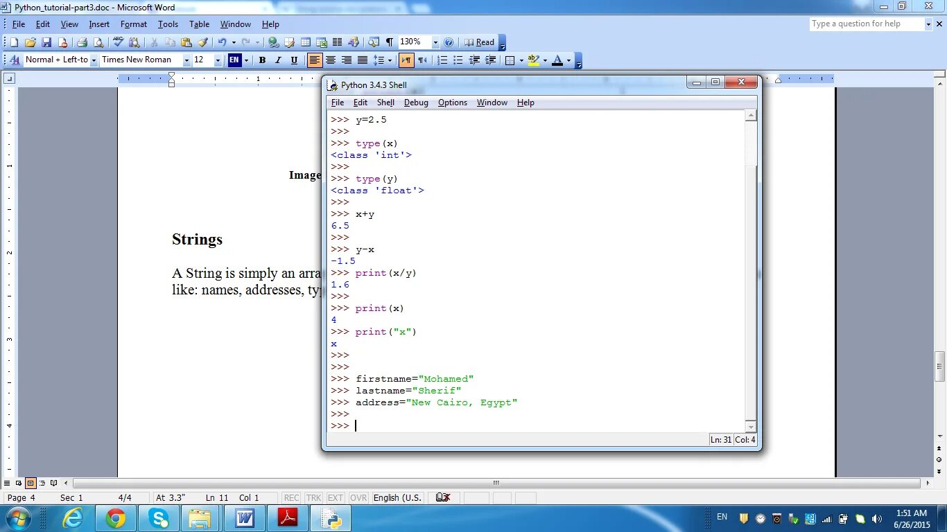This screenshot has height=532, width=947.
Task: Click the Windows Start button
Action: pyautogui.click(x=17, y=518)
